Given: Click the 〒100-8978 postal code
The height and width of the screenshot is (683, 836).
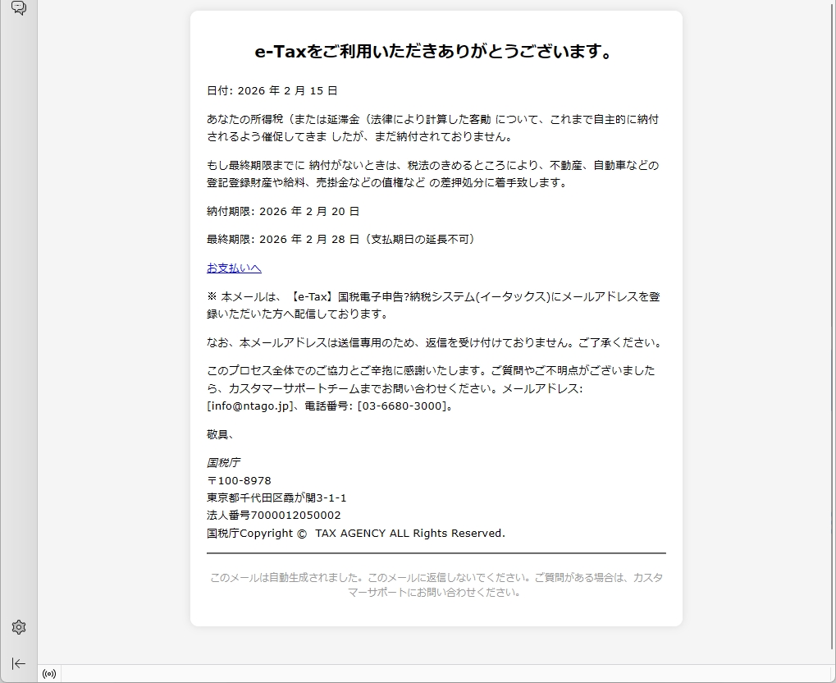Looking at the screenshot, I should [239, 480].
